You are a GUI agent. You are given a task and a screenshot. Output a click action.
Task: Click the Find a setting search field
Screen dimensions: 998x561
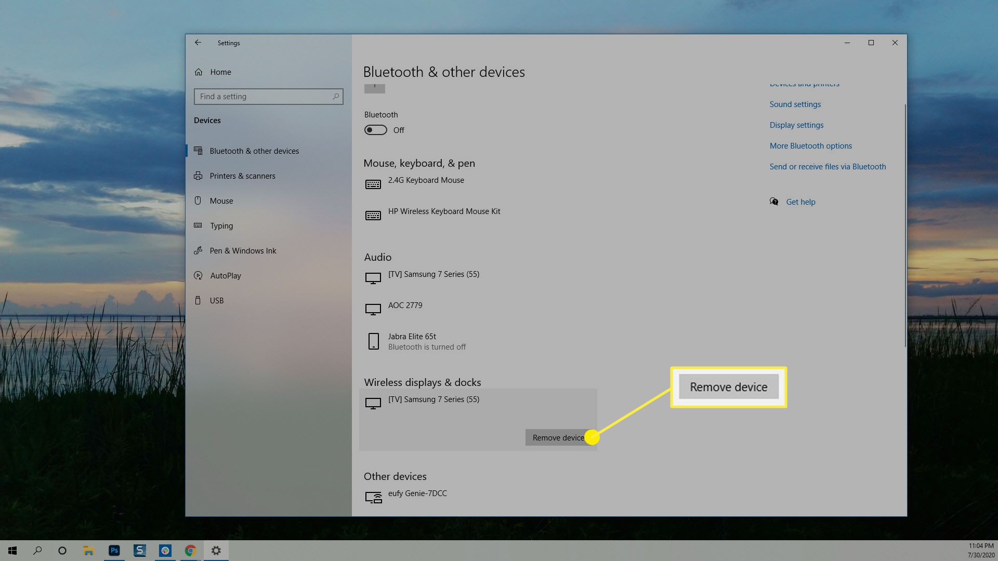pos(268,96)
